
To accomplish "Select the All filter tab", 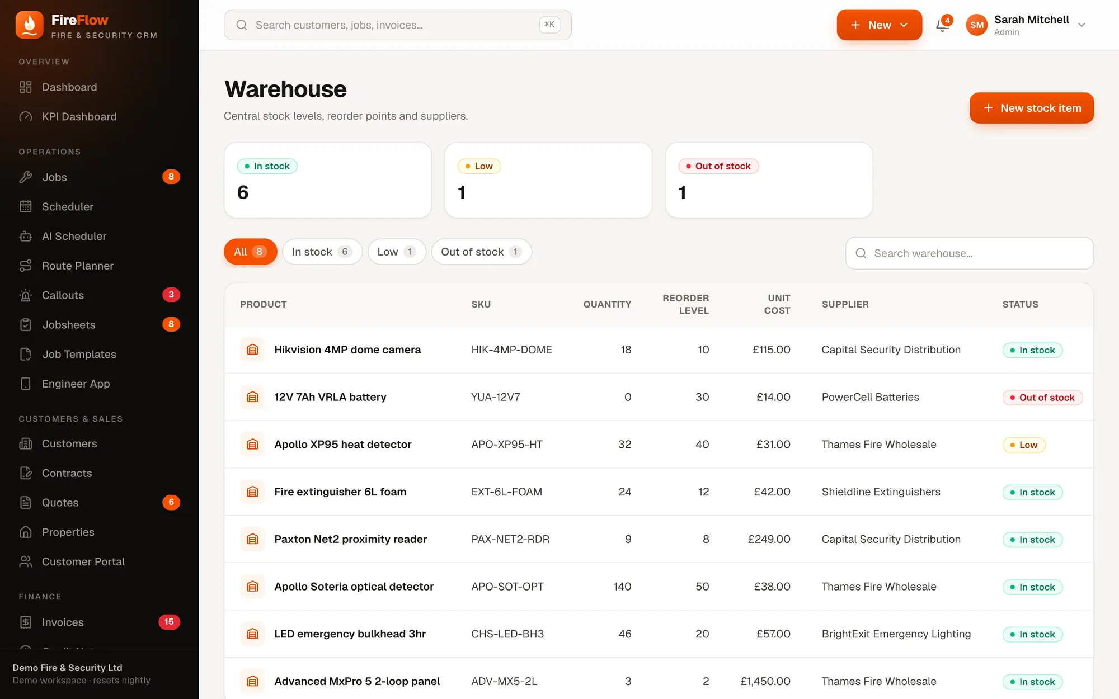I will coord(250,252).
